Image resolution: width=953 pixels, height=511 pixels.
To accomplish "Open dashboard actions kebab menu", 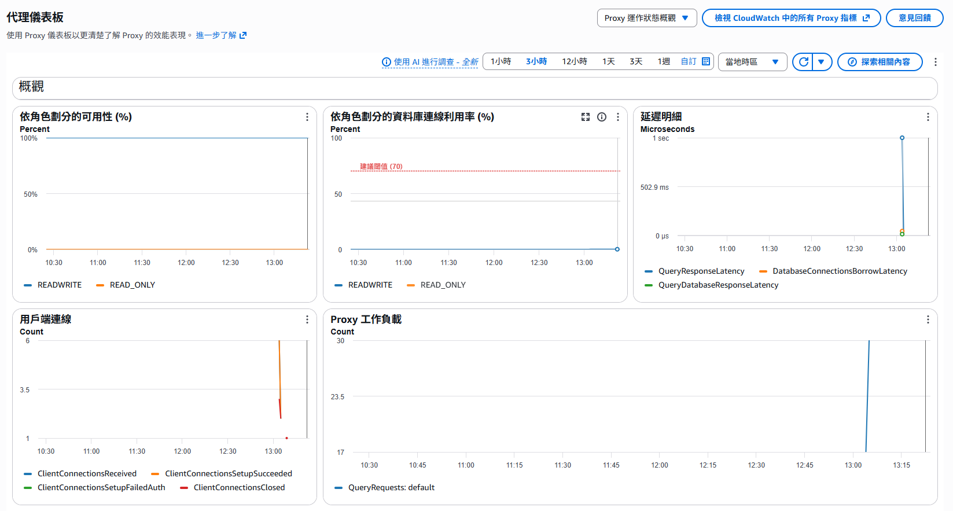I will [936, 62].
